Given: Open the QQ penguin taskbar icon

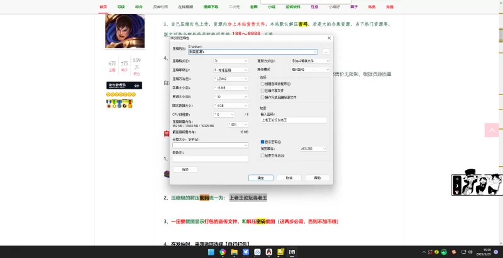Looking at the screenshot, I should (269, 252).
